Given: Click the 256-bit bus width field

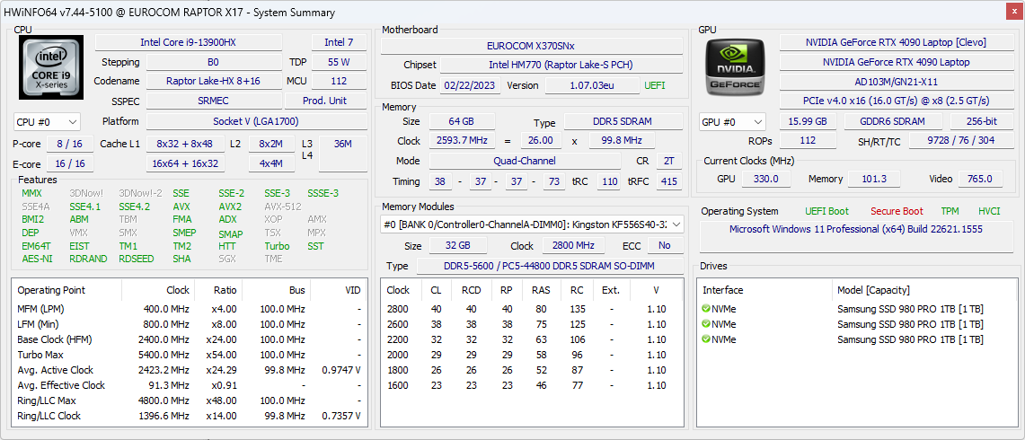Looking at the screenshot, I should [983, 121].
